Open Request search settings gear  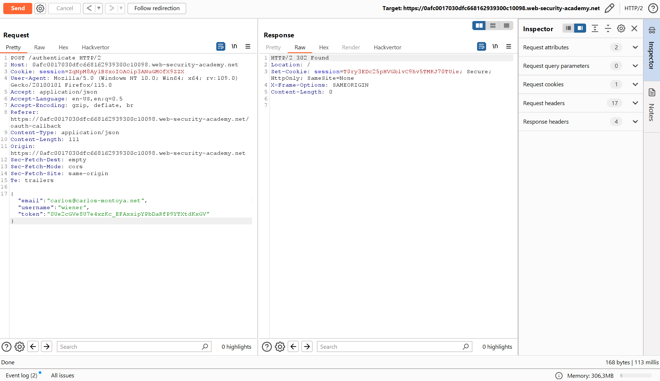click(x=20, y=347)
